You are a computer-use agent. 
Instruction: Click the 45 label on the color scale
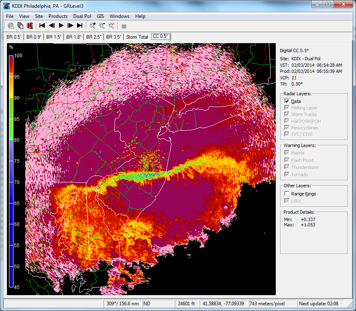click(17, 287)
